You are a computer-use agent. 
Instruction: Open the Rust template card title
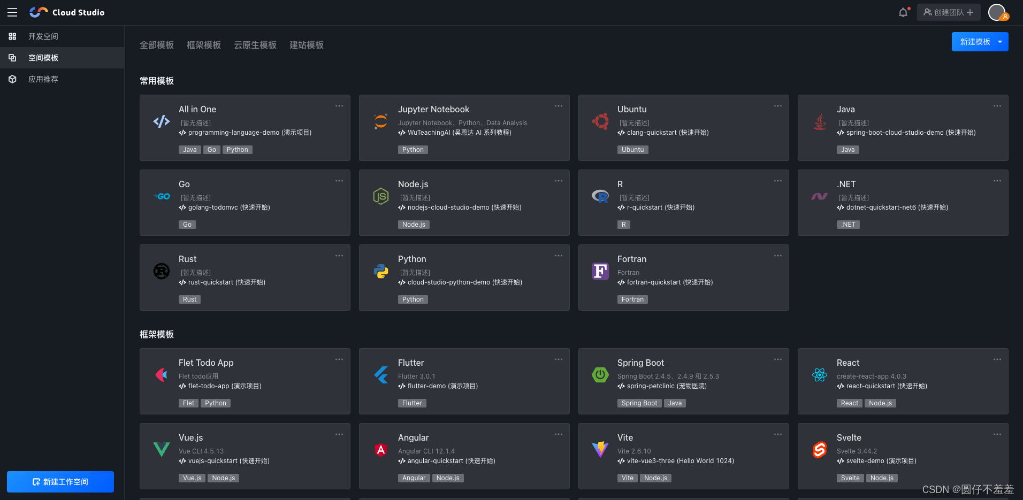pyautogui.click(x=188, y=259)
